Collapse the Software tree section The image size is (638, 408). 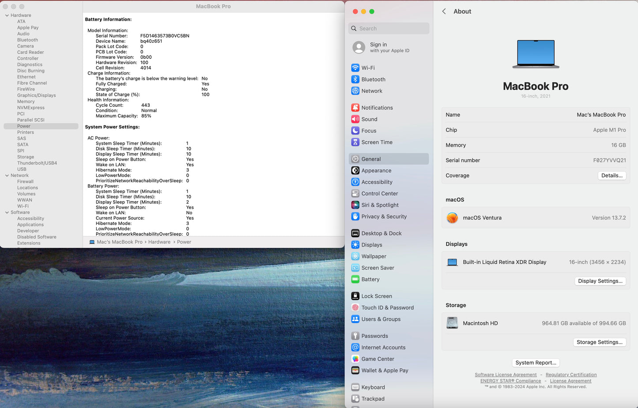point(7,213)
